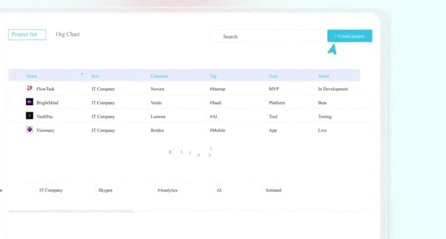Click IT Company in the Skygen row
Viewport: 446px width, 239px height.
(x=51, y=190)
